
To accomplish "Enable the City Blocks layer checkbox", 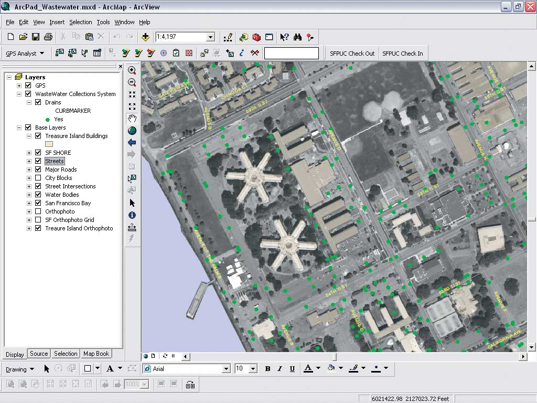I will pyautogui.click(x=38, y=178).
